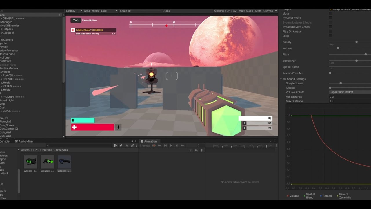371x209 pixels.
Task: Open the Project panel options menu
Action: (x=136, y=141)
